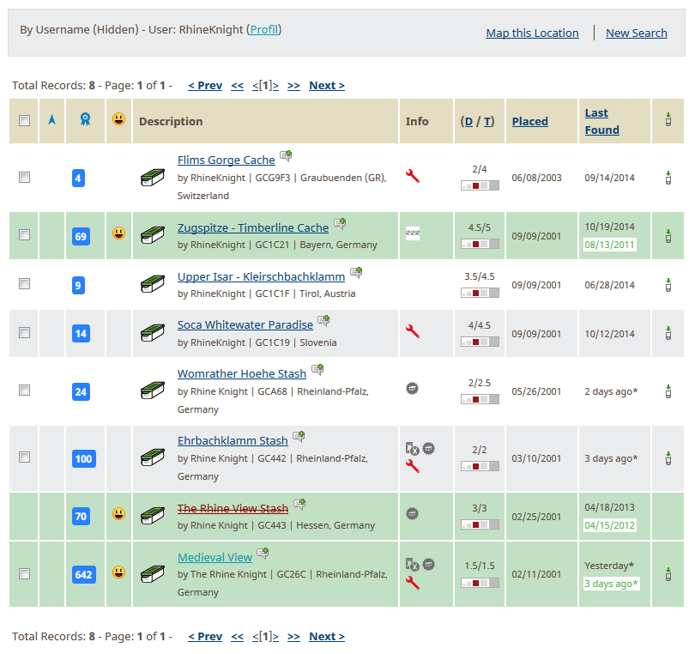Click the 642 favorite points badge
This screenshot has width=695, height=654.
pyautogui.click(x=84, y=575)
